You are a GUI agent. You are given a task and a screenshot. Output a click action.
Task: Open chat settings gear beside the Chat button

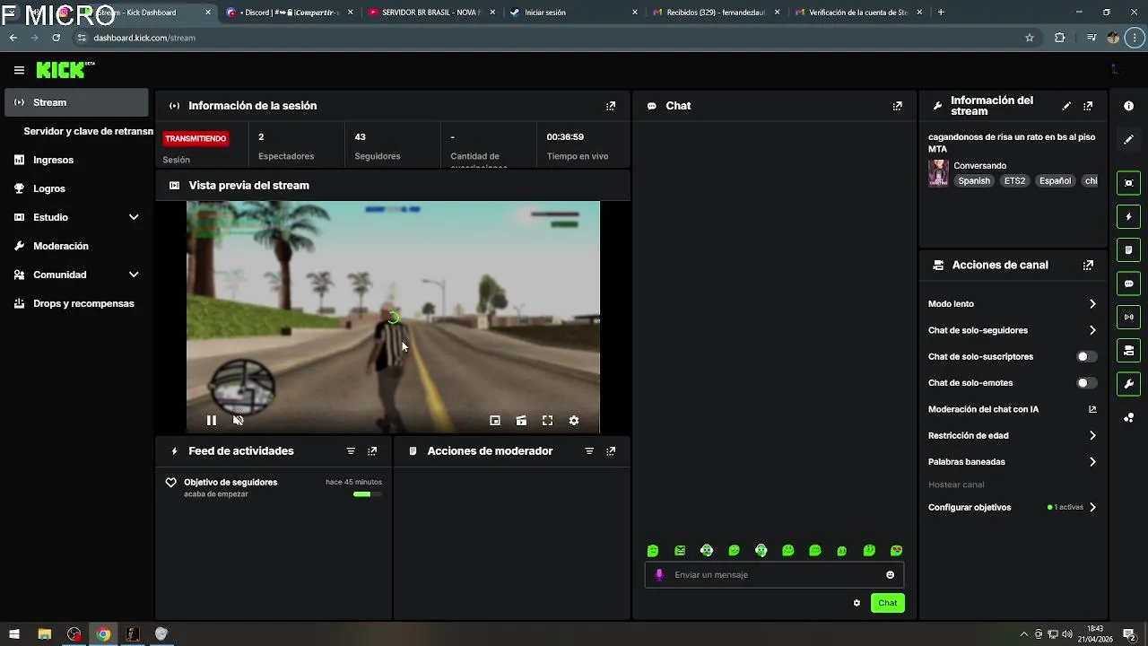click(x=857, y=603)
